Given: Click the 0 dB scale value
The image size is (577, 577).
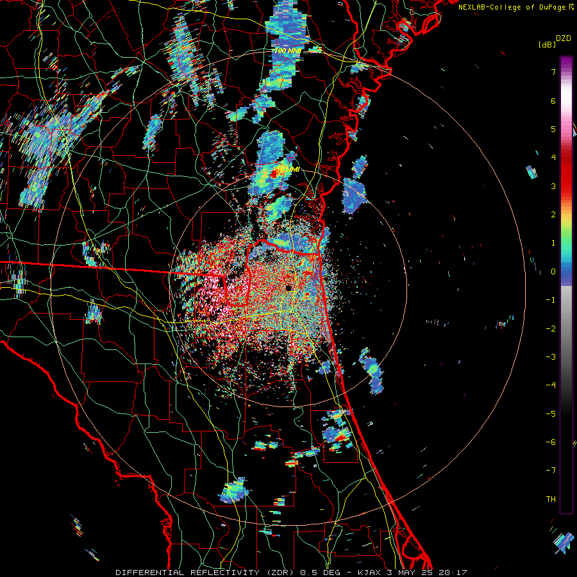Looking at the screenshot, I should pos(553,272).
